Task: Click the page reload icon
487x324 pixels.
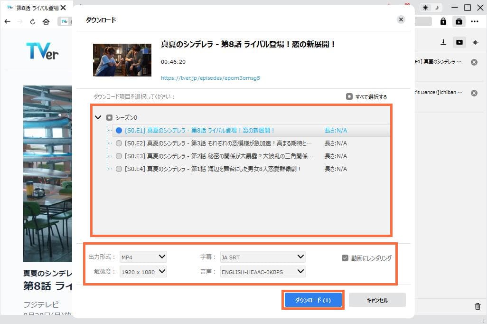Action: point(33,22)
